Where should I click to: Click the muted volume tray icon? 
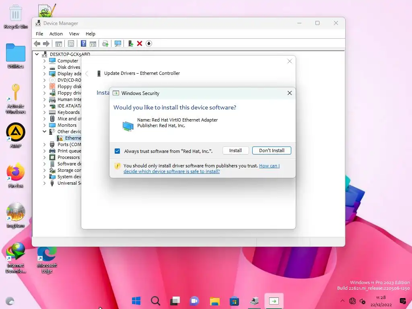click(x=363, y=301)
